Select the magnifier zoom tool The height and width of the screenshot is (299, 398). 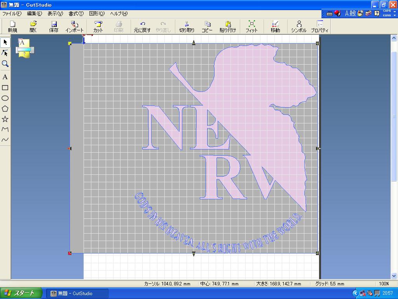click(5, 63)
